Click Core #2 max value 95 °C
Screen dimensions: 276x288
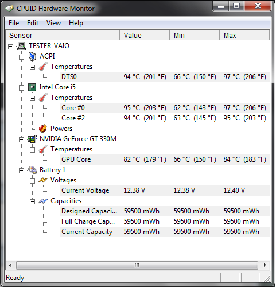point(245,118)
